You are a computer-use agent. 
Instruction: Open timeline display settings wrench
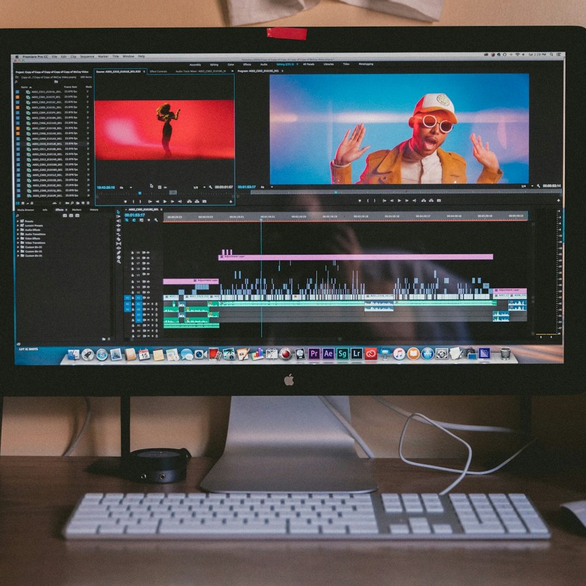[x=156, y=220]
